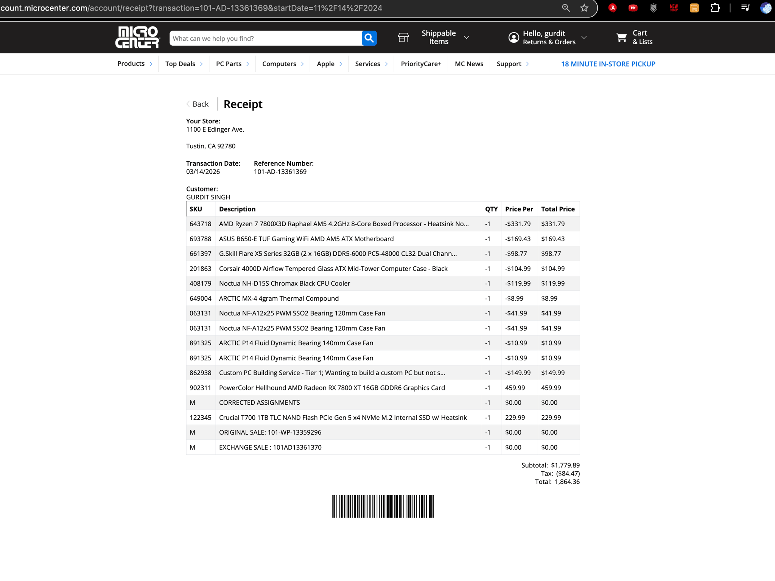
Task: Select the G.Skill Flare X5 Series description
Action: [x=338, y=254]
